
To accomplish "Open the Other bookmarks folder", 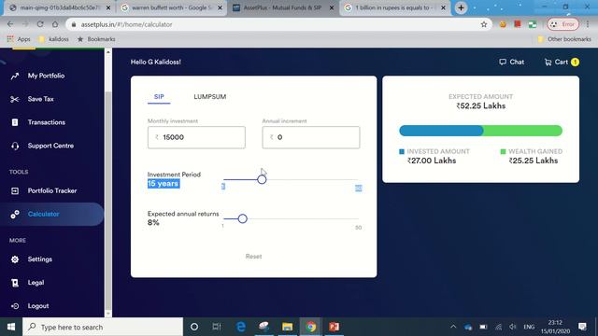I will [564, 39].
